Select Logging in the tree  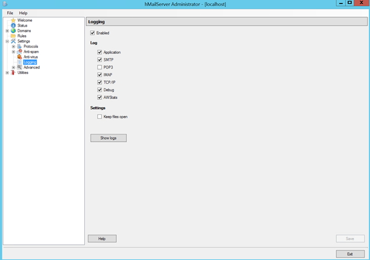(x=30, y=62)
